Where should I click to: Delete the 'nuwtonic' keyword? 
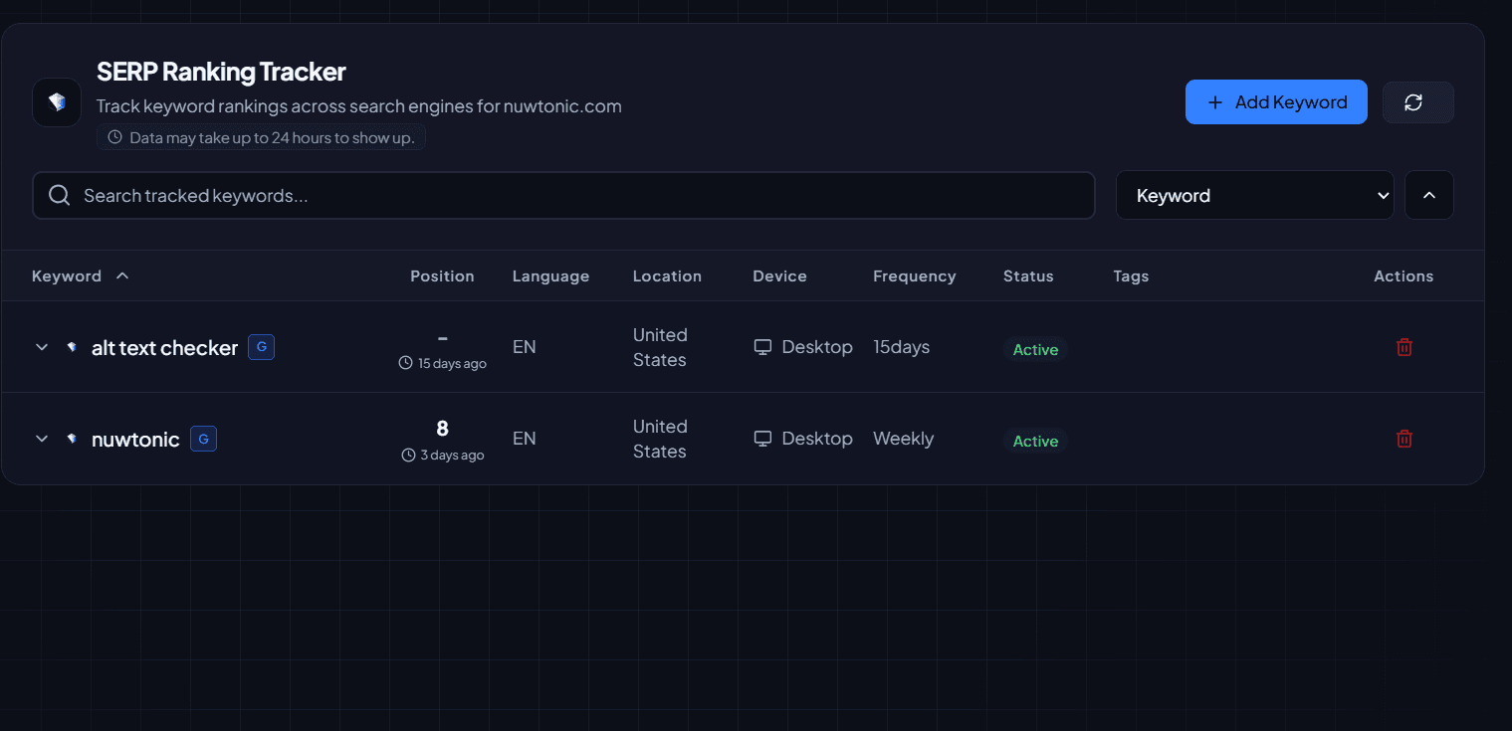1404,438
